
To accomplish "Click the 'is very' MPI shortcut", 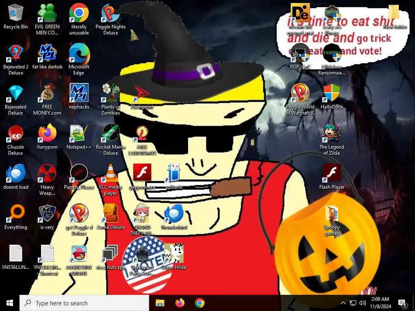I will (47, 213).
